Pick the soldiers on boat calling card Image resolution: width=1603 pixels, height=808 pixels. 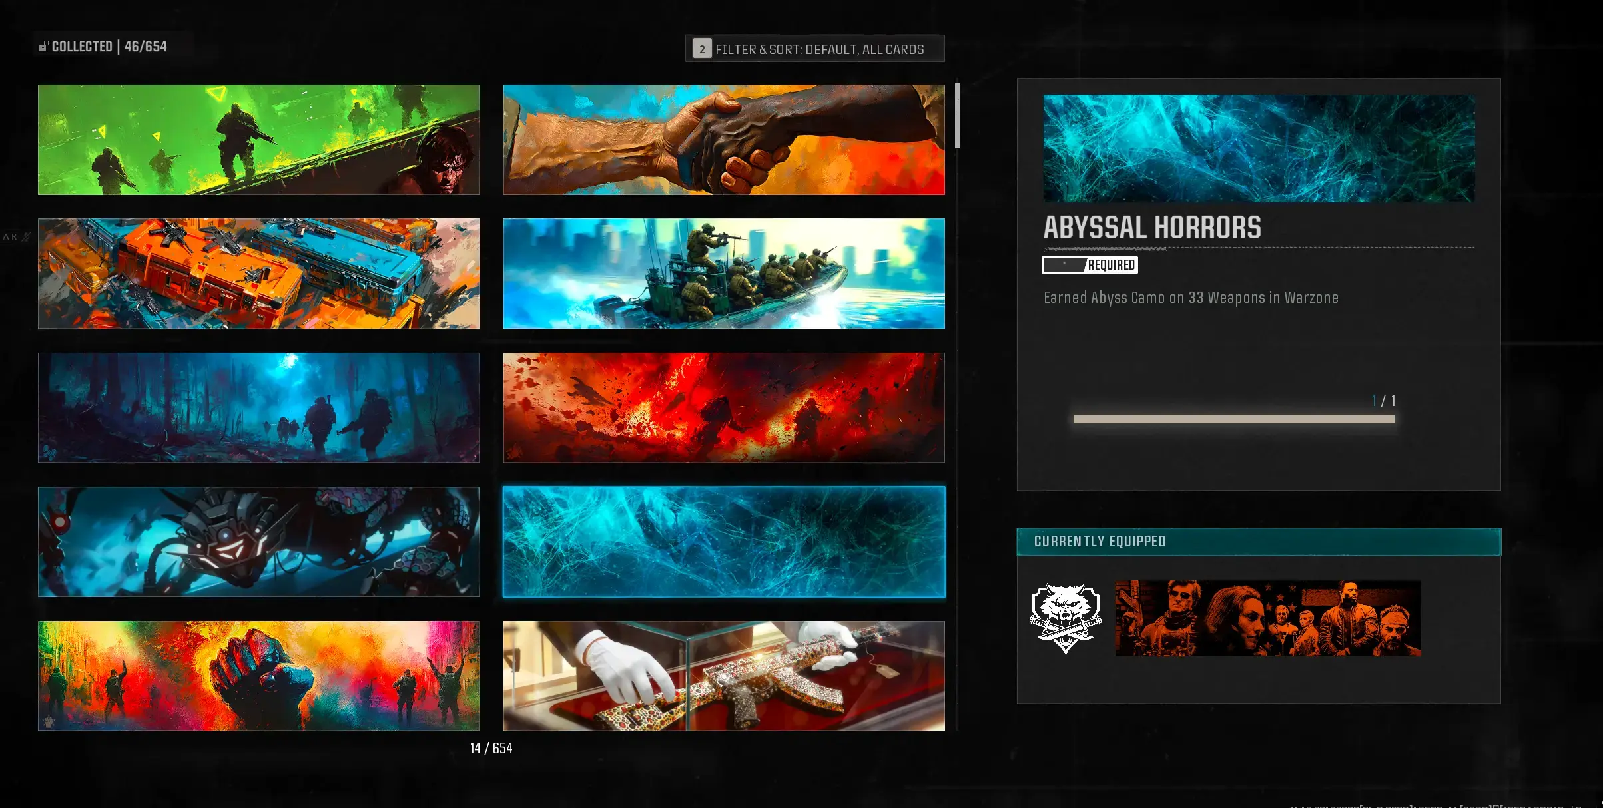724,274
